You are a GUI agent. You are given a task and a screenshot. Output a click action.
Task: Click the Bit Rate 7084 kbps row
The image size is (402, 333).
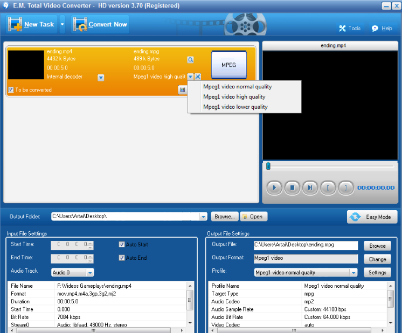[96, 317]
